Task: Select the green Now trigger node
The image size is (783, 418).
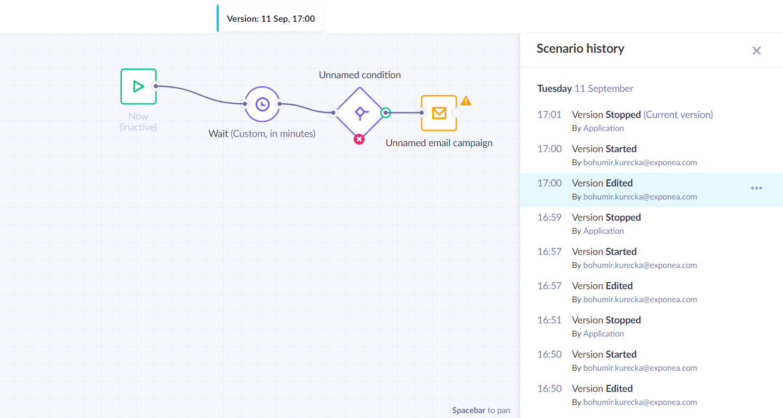Action: click(138, 86)
